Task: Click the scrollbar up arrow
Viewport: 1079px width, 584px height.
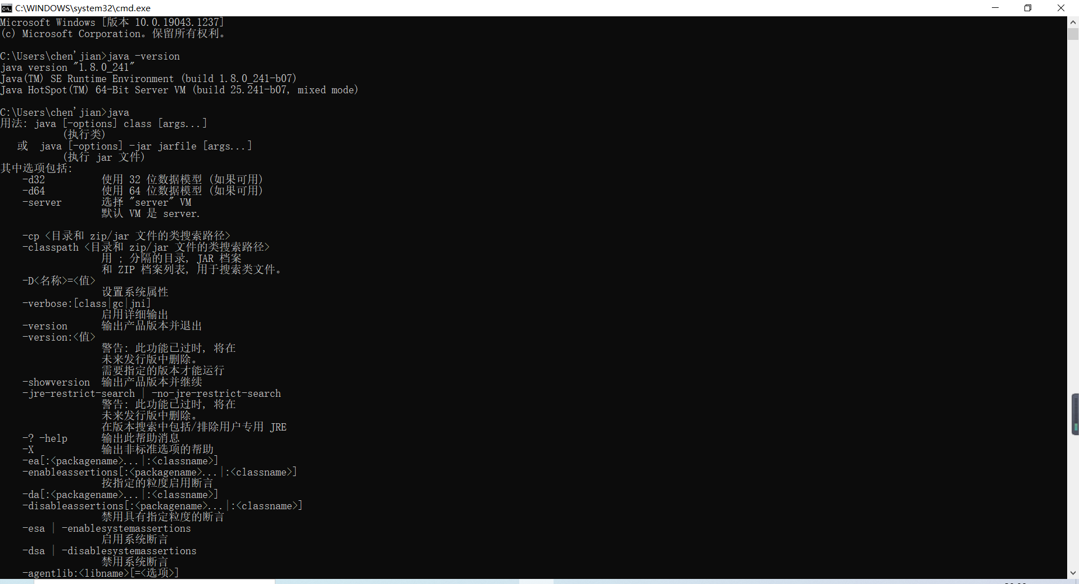Action: (x=1073, y=22)
